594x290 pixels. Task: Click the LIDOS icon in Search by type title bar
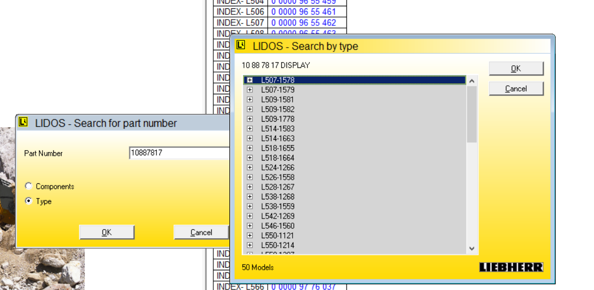click(x=240, y=46)
